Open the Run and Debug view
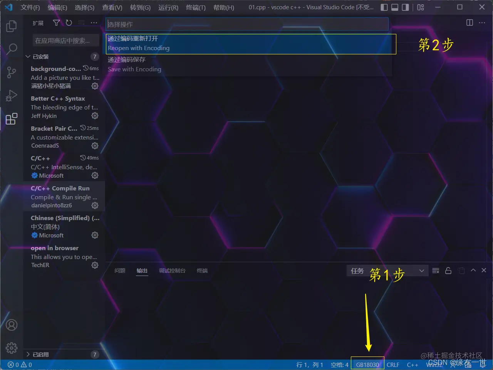 [12, 96]
